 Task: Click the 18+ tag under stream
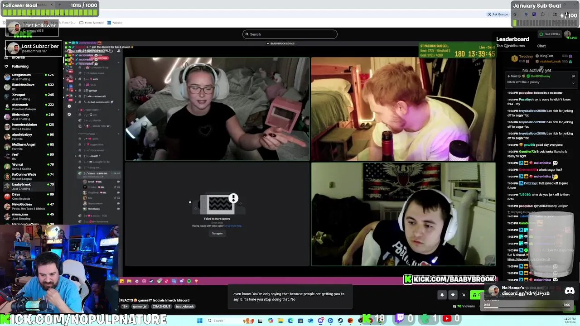(125, 307)
